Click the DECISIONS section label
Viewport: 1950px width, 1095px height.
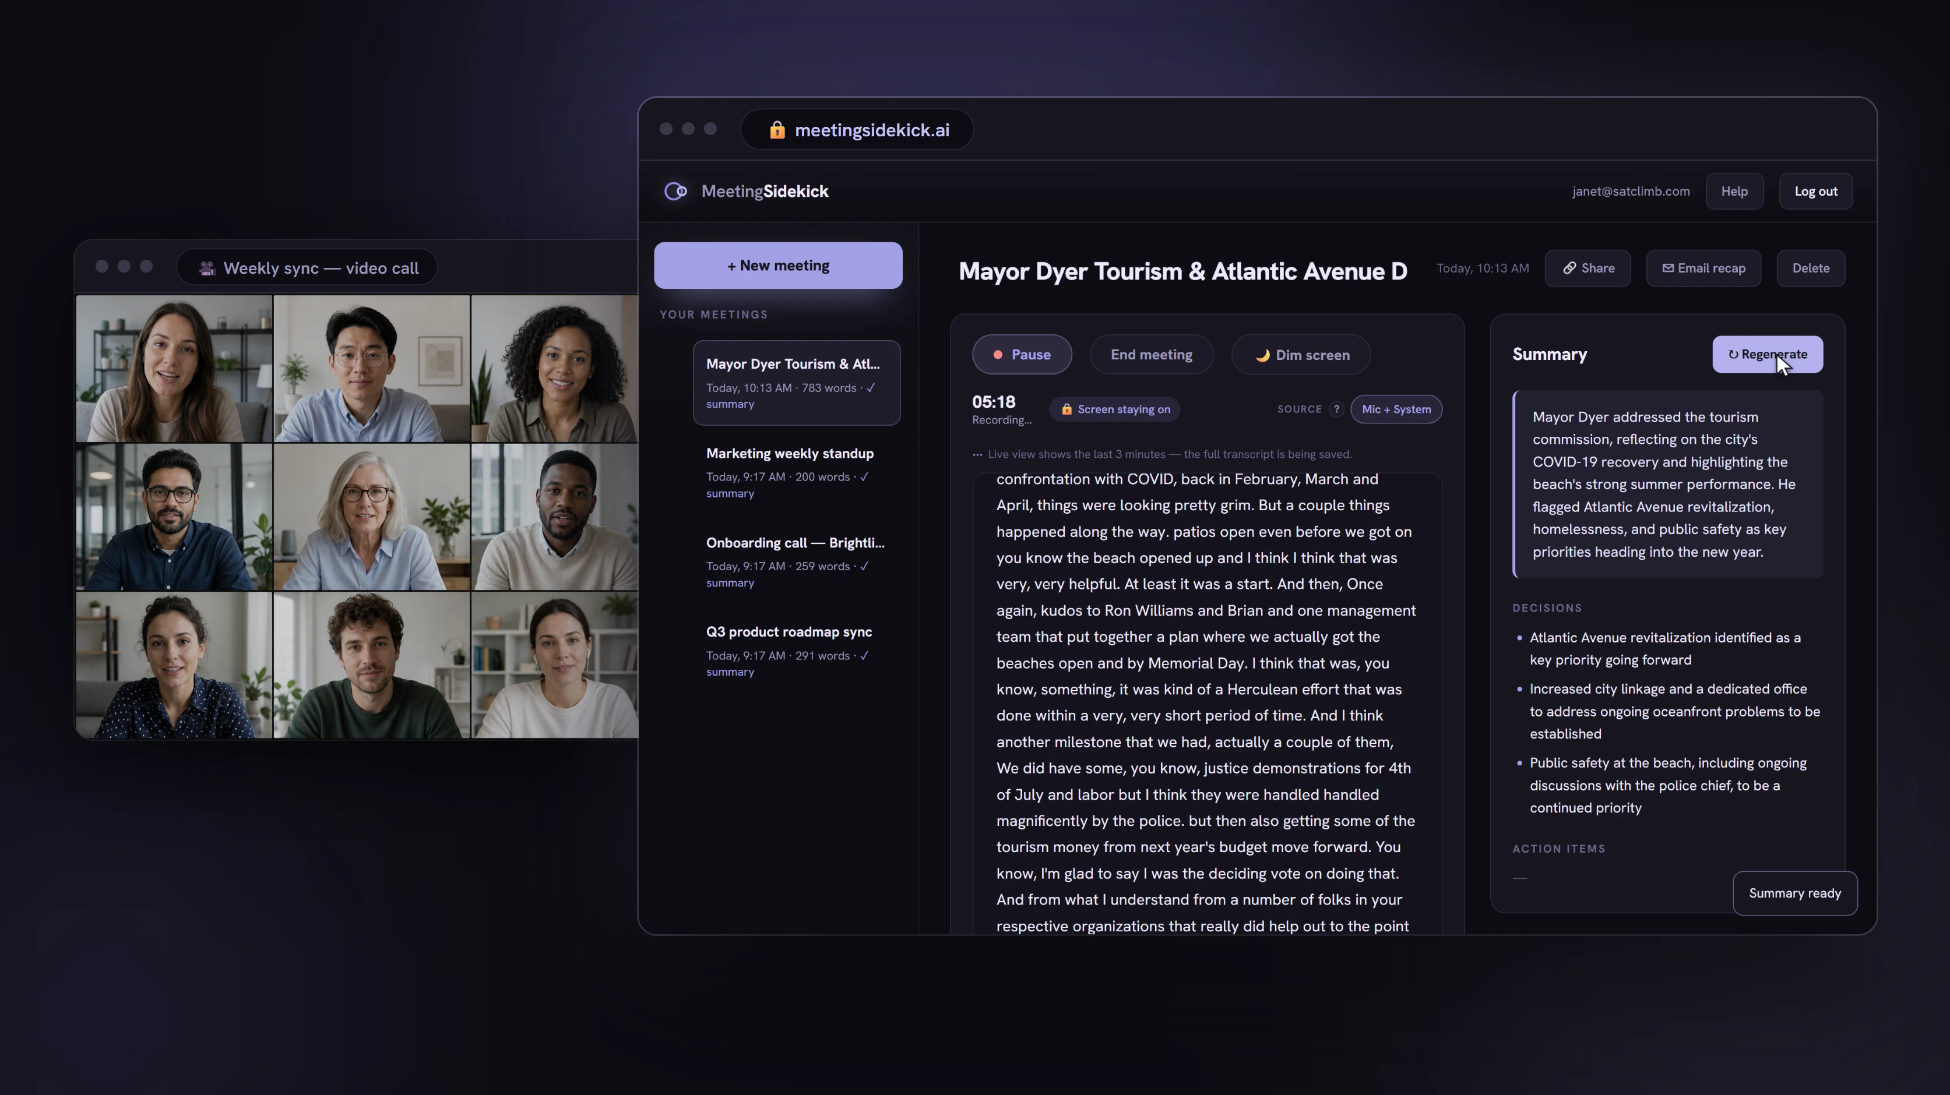coord(1547,609)
